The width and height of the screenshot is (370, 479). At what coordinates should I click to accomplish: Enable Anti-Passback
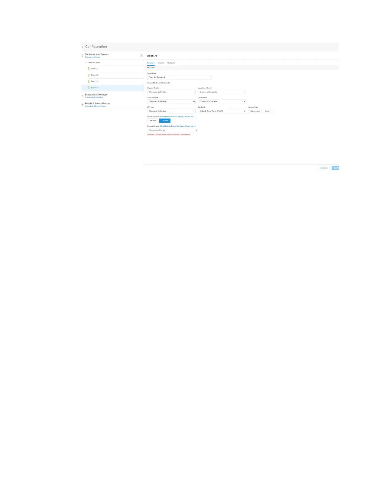(x=153, y=121)
